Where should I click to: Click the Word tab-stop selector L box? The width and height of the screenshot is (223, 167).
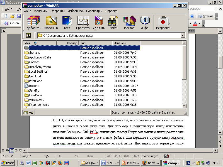click(4, 31)
